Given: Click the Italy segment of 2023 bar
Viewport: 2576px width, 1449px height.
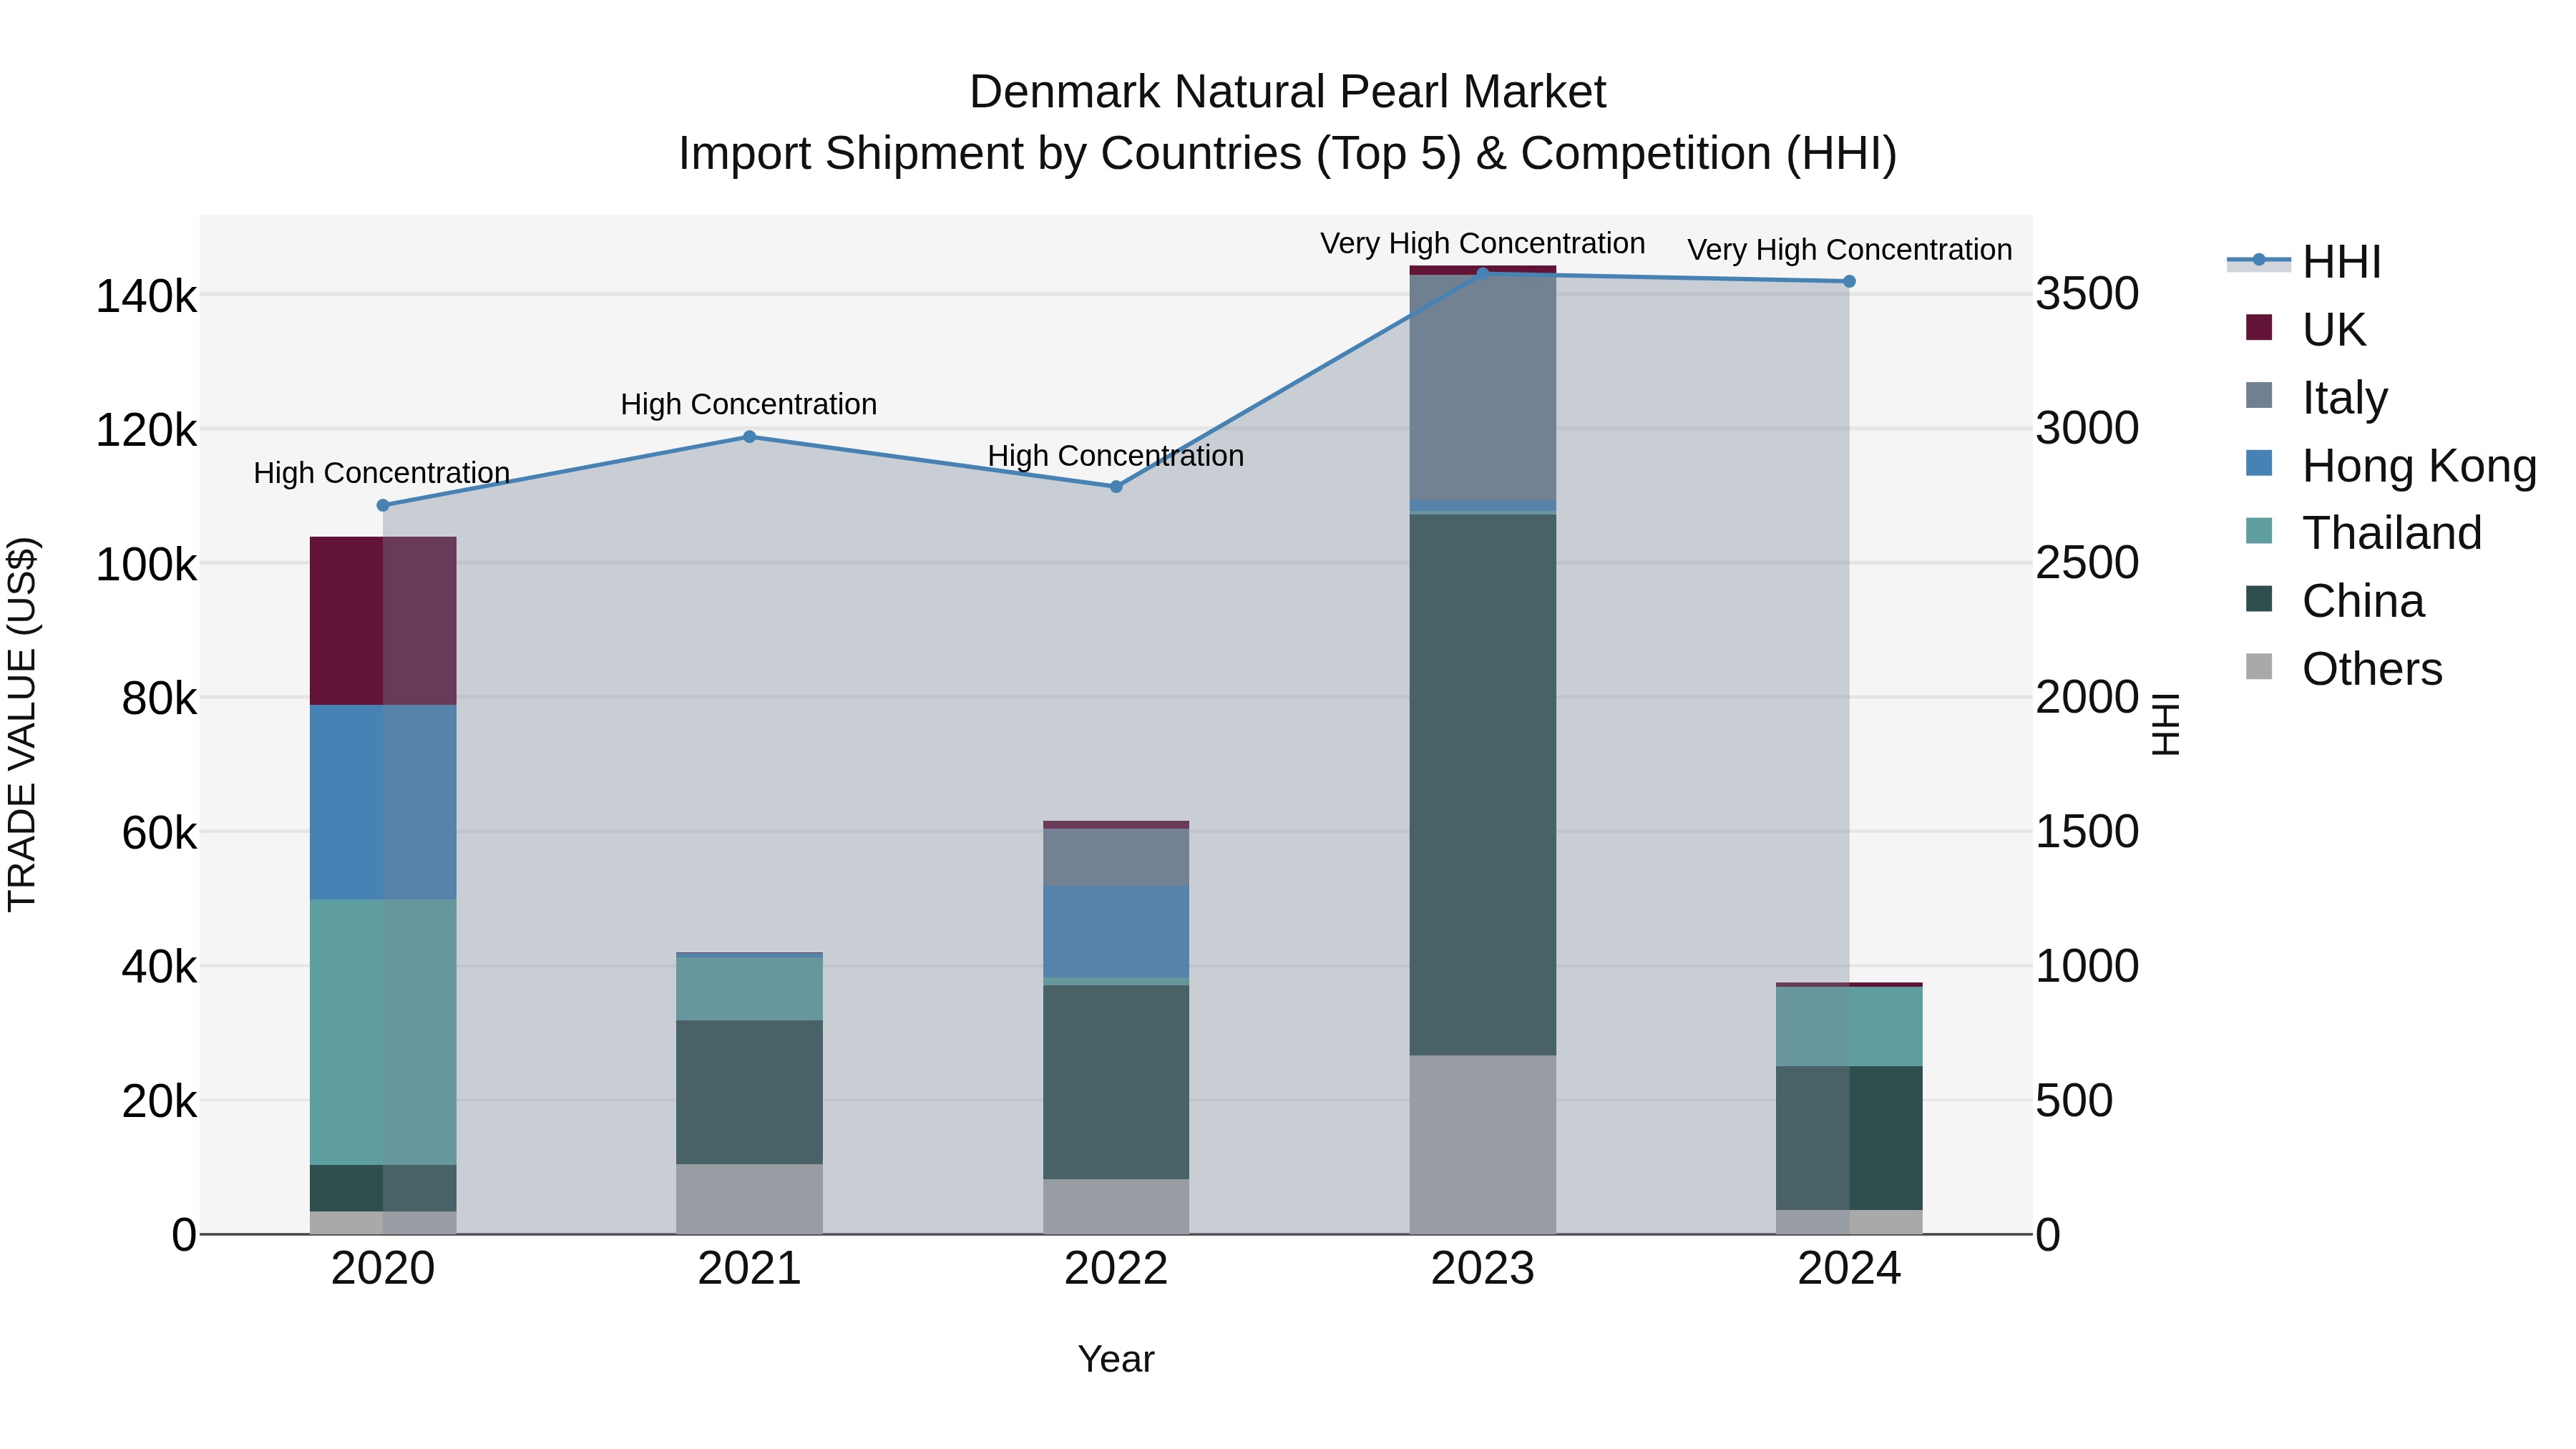Looking at the screenshot, I should (1483, 387).
